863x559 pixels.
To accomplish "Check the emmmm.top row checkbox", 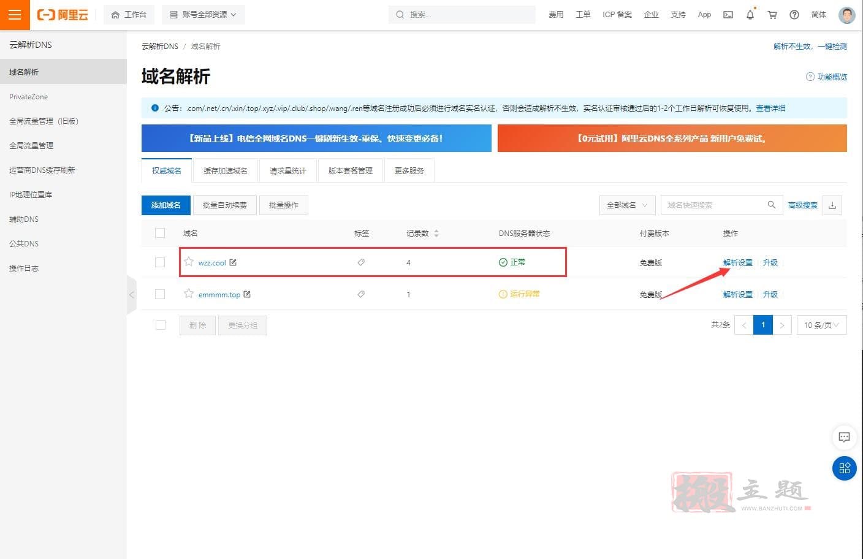I will coord(160,294).
